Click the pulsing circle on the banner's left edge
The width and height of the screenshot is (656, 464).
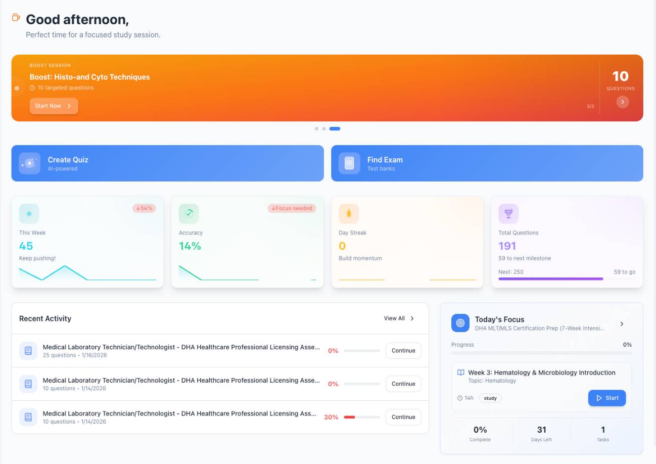pyautogui.click(x=17, y=88)
